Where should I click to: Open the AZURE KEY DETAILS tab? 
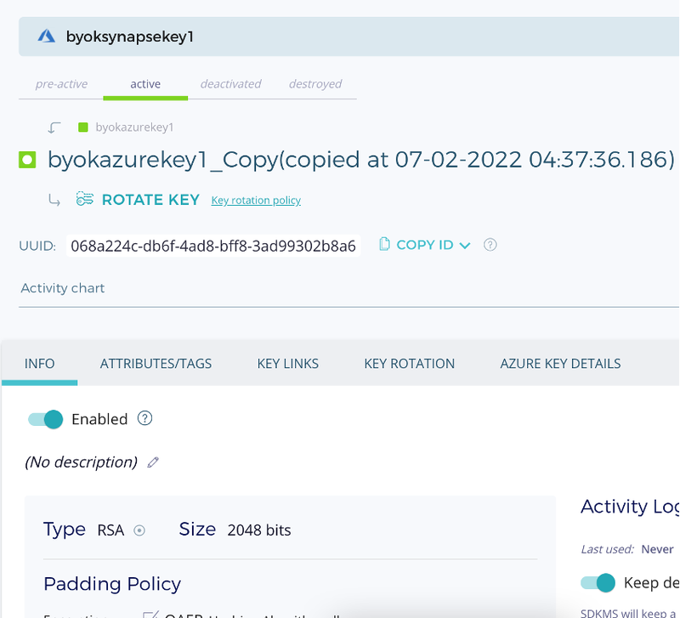point(560,364)
